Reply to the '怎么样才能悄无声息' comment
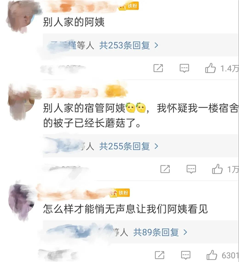The image size is (239, 262). tap(186, 255)
